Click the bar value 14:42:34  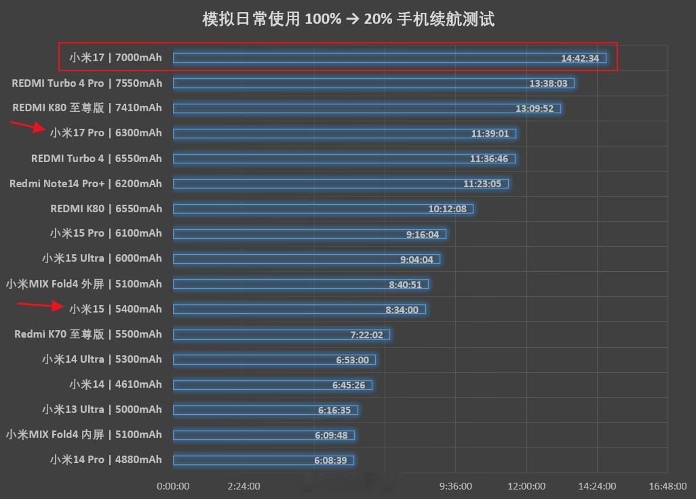coord(580,58)
